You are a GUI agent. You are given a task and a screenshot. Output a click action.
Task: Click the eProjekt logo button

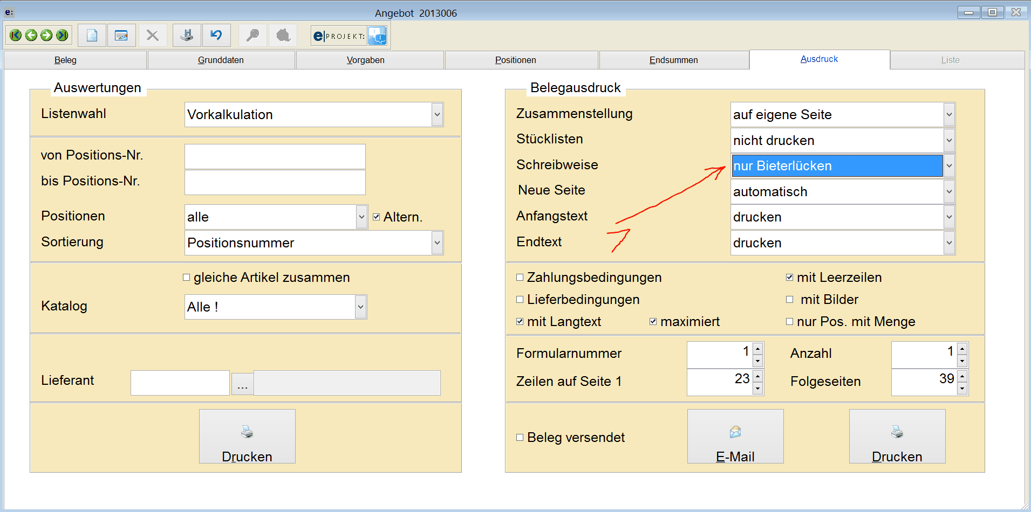point(339,36)
